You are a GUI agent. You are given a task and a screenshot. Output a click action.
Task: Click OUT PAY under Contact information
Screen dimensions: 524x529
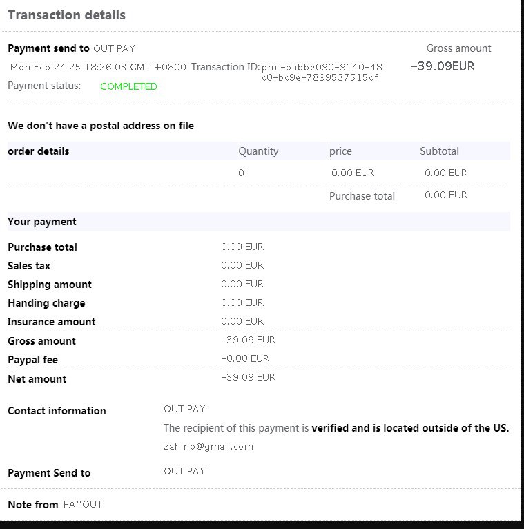point(185,409)
